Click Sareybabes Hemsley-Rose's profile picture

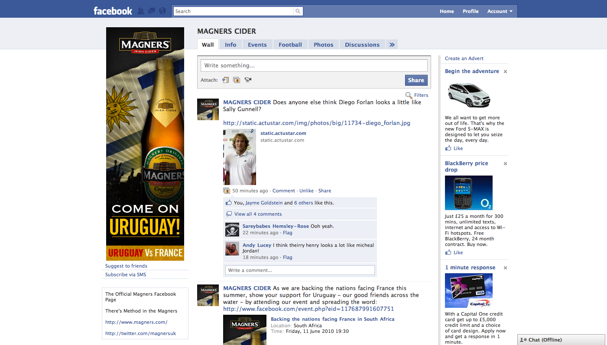pyautogui.click(x=232, y=230)
